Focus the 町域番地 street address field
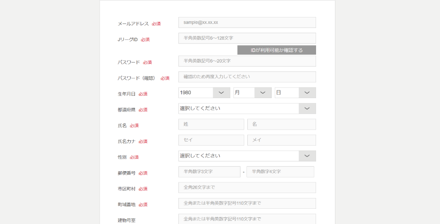The width and height of the screenshot is (440, 224). 247,203
